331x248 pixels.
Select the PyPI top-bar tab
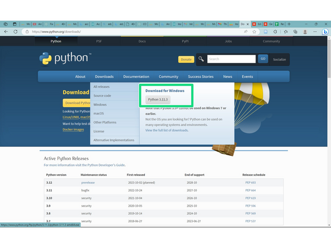tap(185, 41)
